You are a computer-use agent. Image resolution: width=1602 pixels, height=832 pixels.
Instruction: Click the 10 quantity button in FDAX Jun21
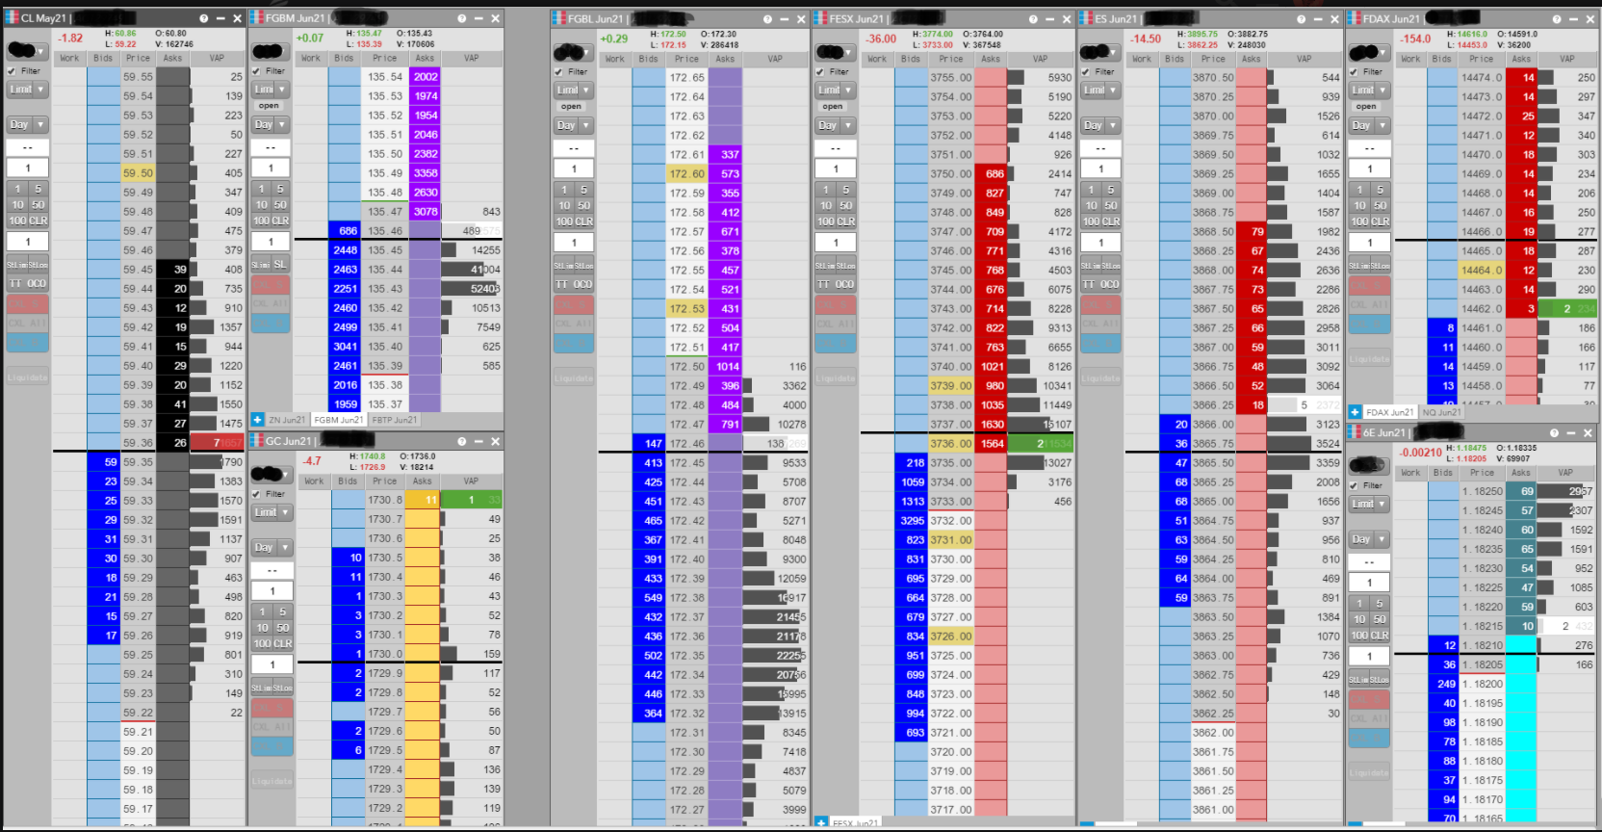[1359, 205]
